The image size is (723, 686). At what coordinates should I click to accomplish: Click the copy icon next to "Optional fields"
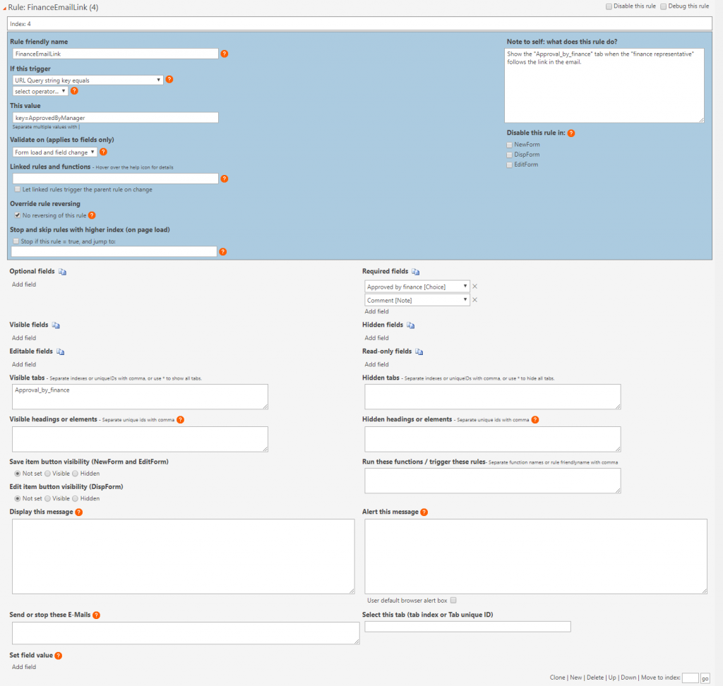pyautogui.click(x=61, y=271)
